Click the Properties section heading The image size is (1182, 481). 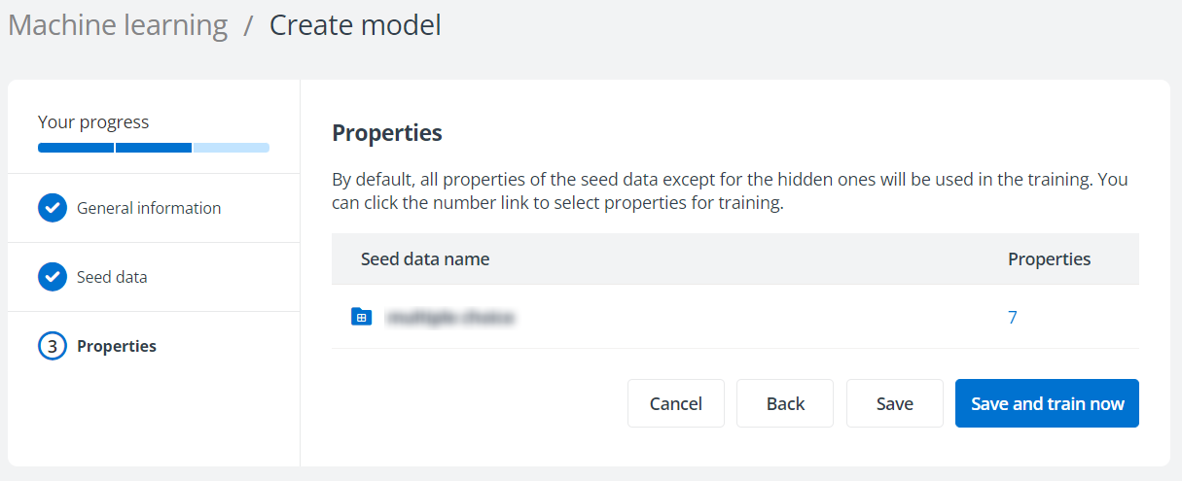click(x=387, y=133)
